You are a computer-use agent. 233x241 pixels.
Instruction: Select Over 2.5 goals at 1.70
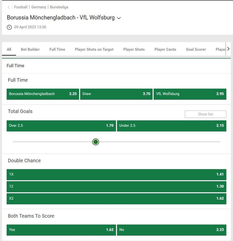(x=61, y=126)
